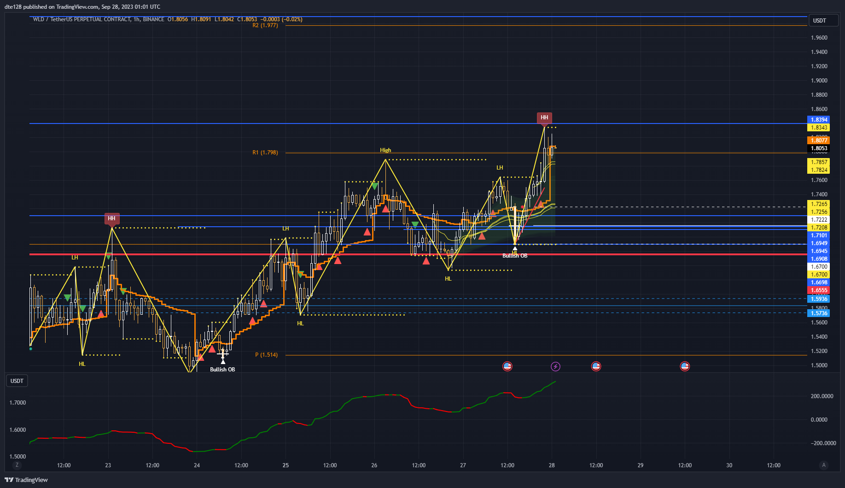Select the 1.7222 white price label

[x=819, y=220]
